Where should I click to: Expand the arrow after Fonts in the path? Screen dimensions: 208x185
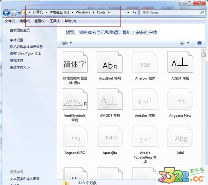(x=109, y=13)
